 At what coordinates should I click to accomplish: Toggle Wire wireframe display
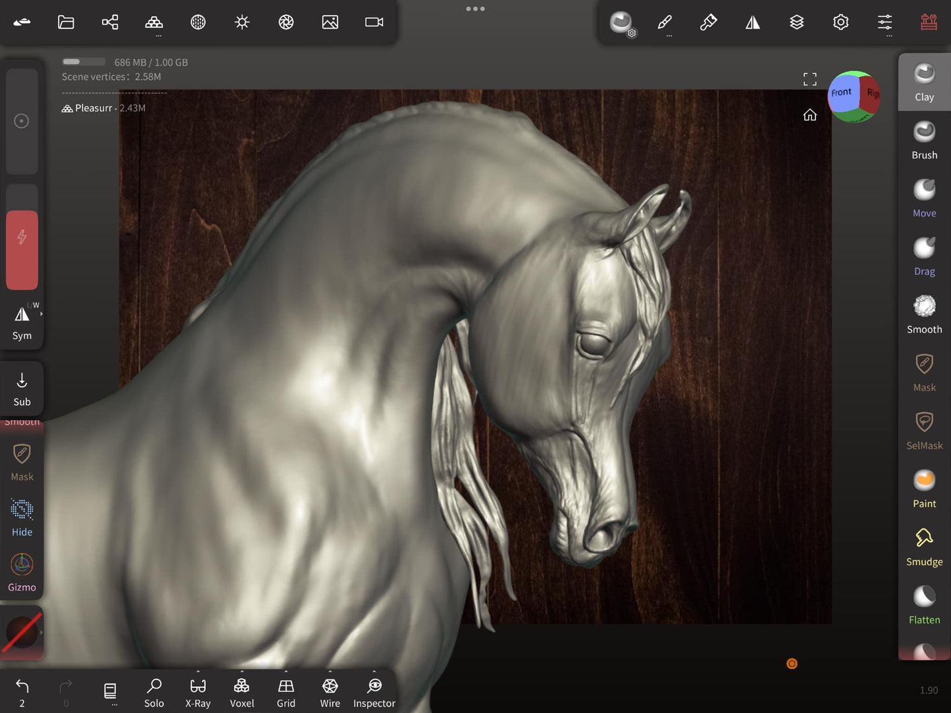coord(330,693)
